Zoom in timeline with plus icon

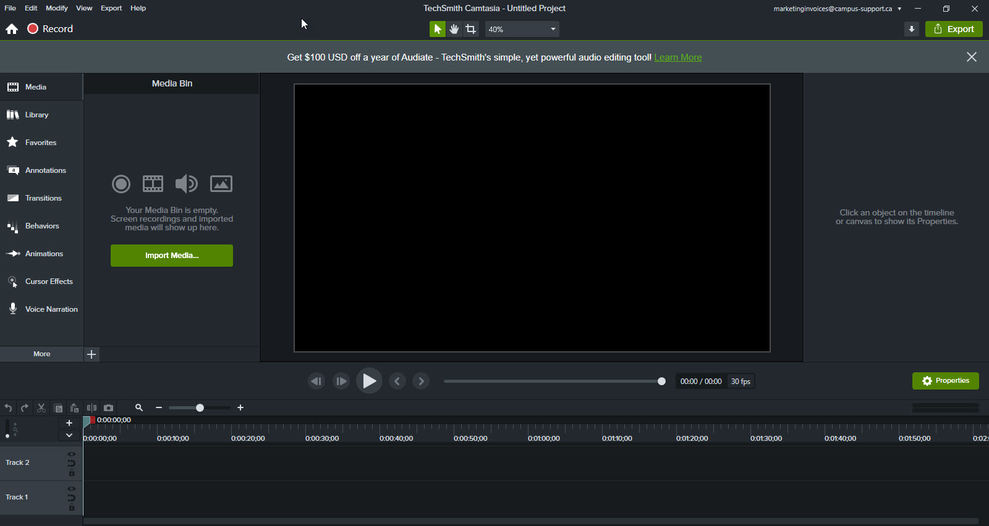(x=240, y=408)
